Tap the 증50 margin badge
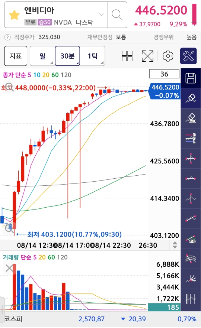201x328 pixels. click(44, 22)
